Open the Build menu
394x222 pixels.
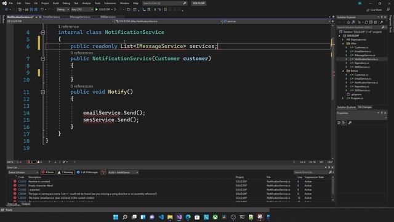pyautogui.click(x=56, y=3)
